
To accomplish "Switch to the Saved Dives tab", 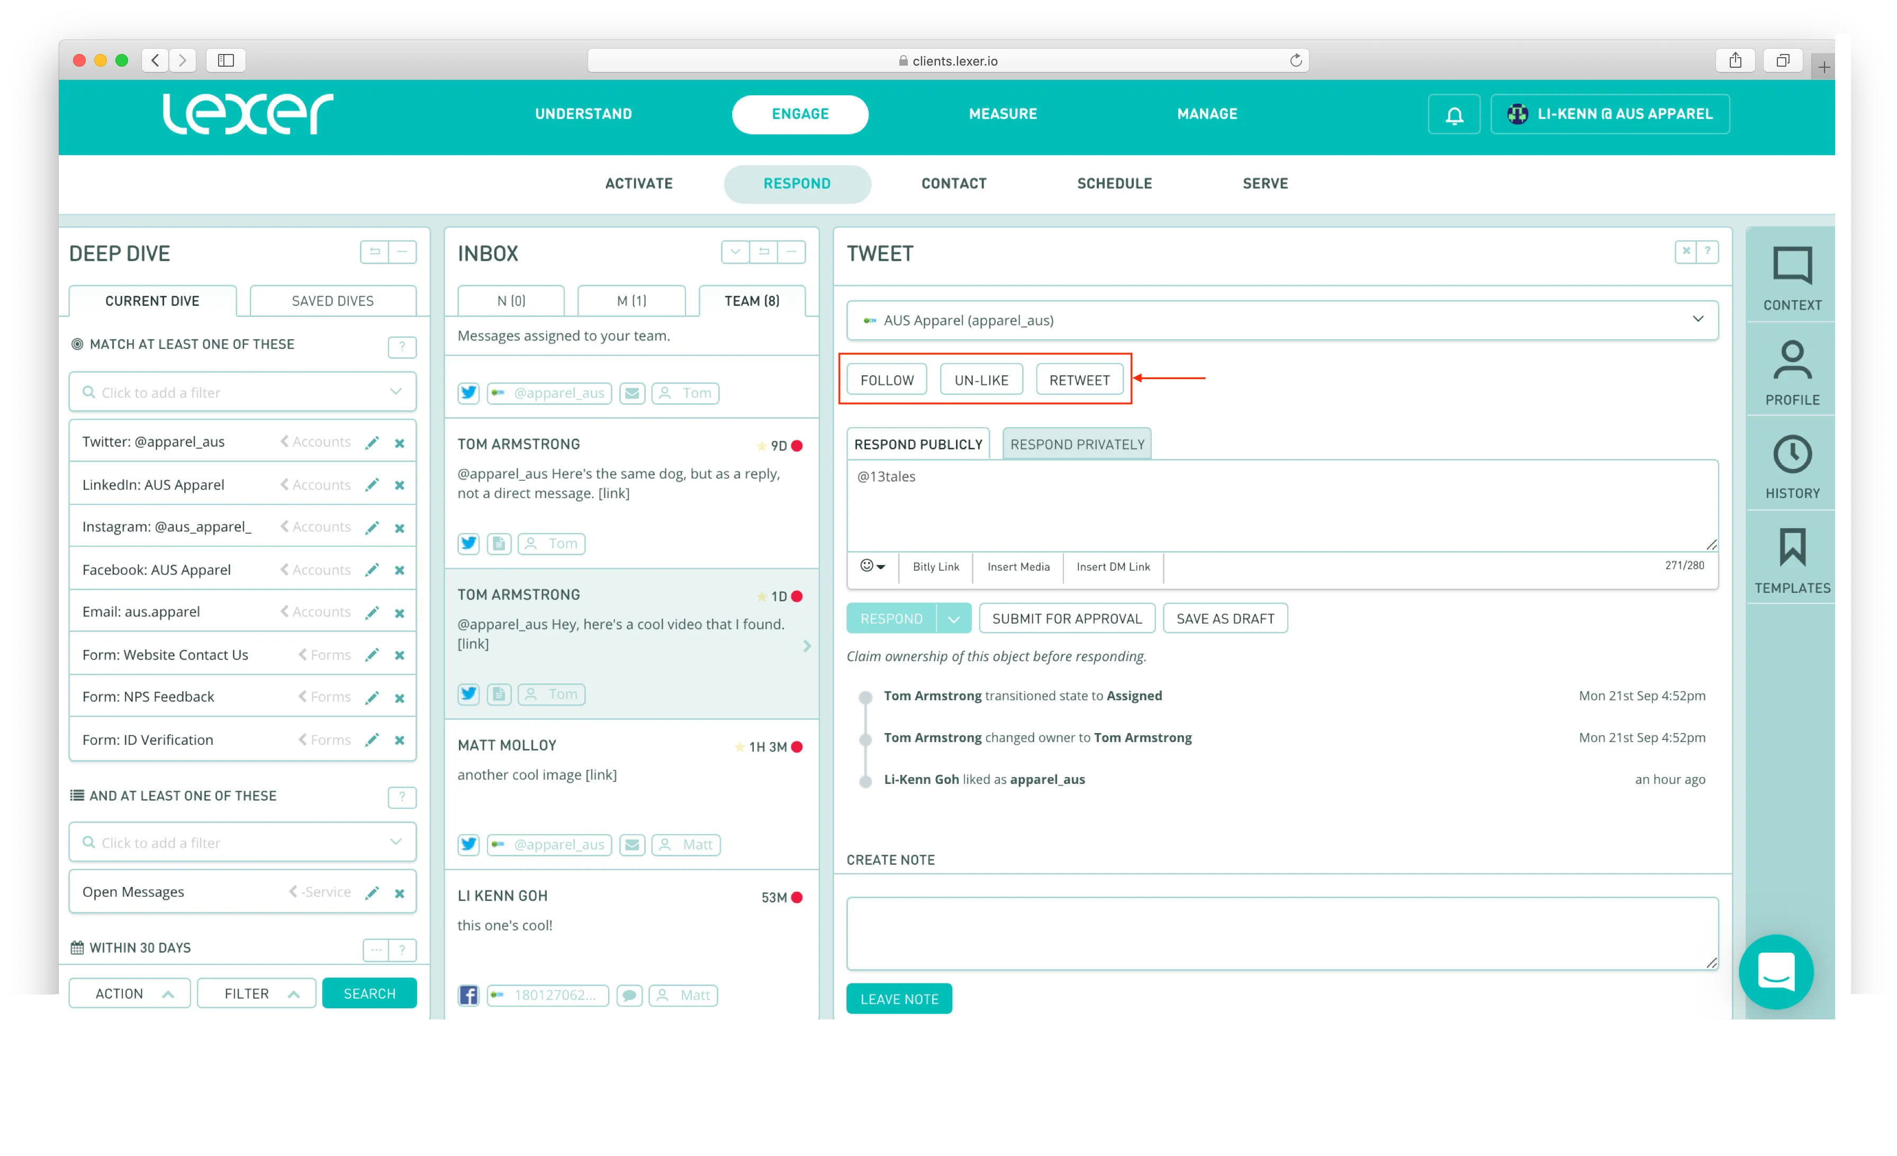I will click(332, 301).
